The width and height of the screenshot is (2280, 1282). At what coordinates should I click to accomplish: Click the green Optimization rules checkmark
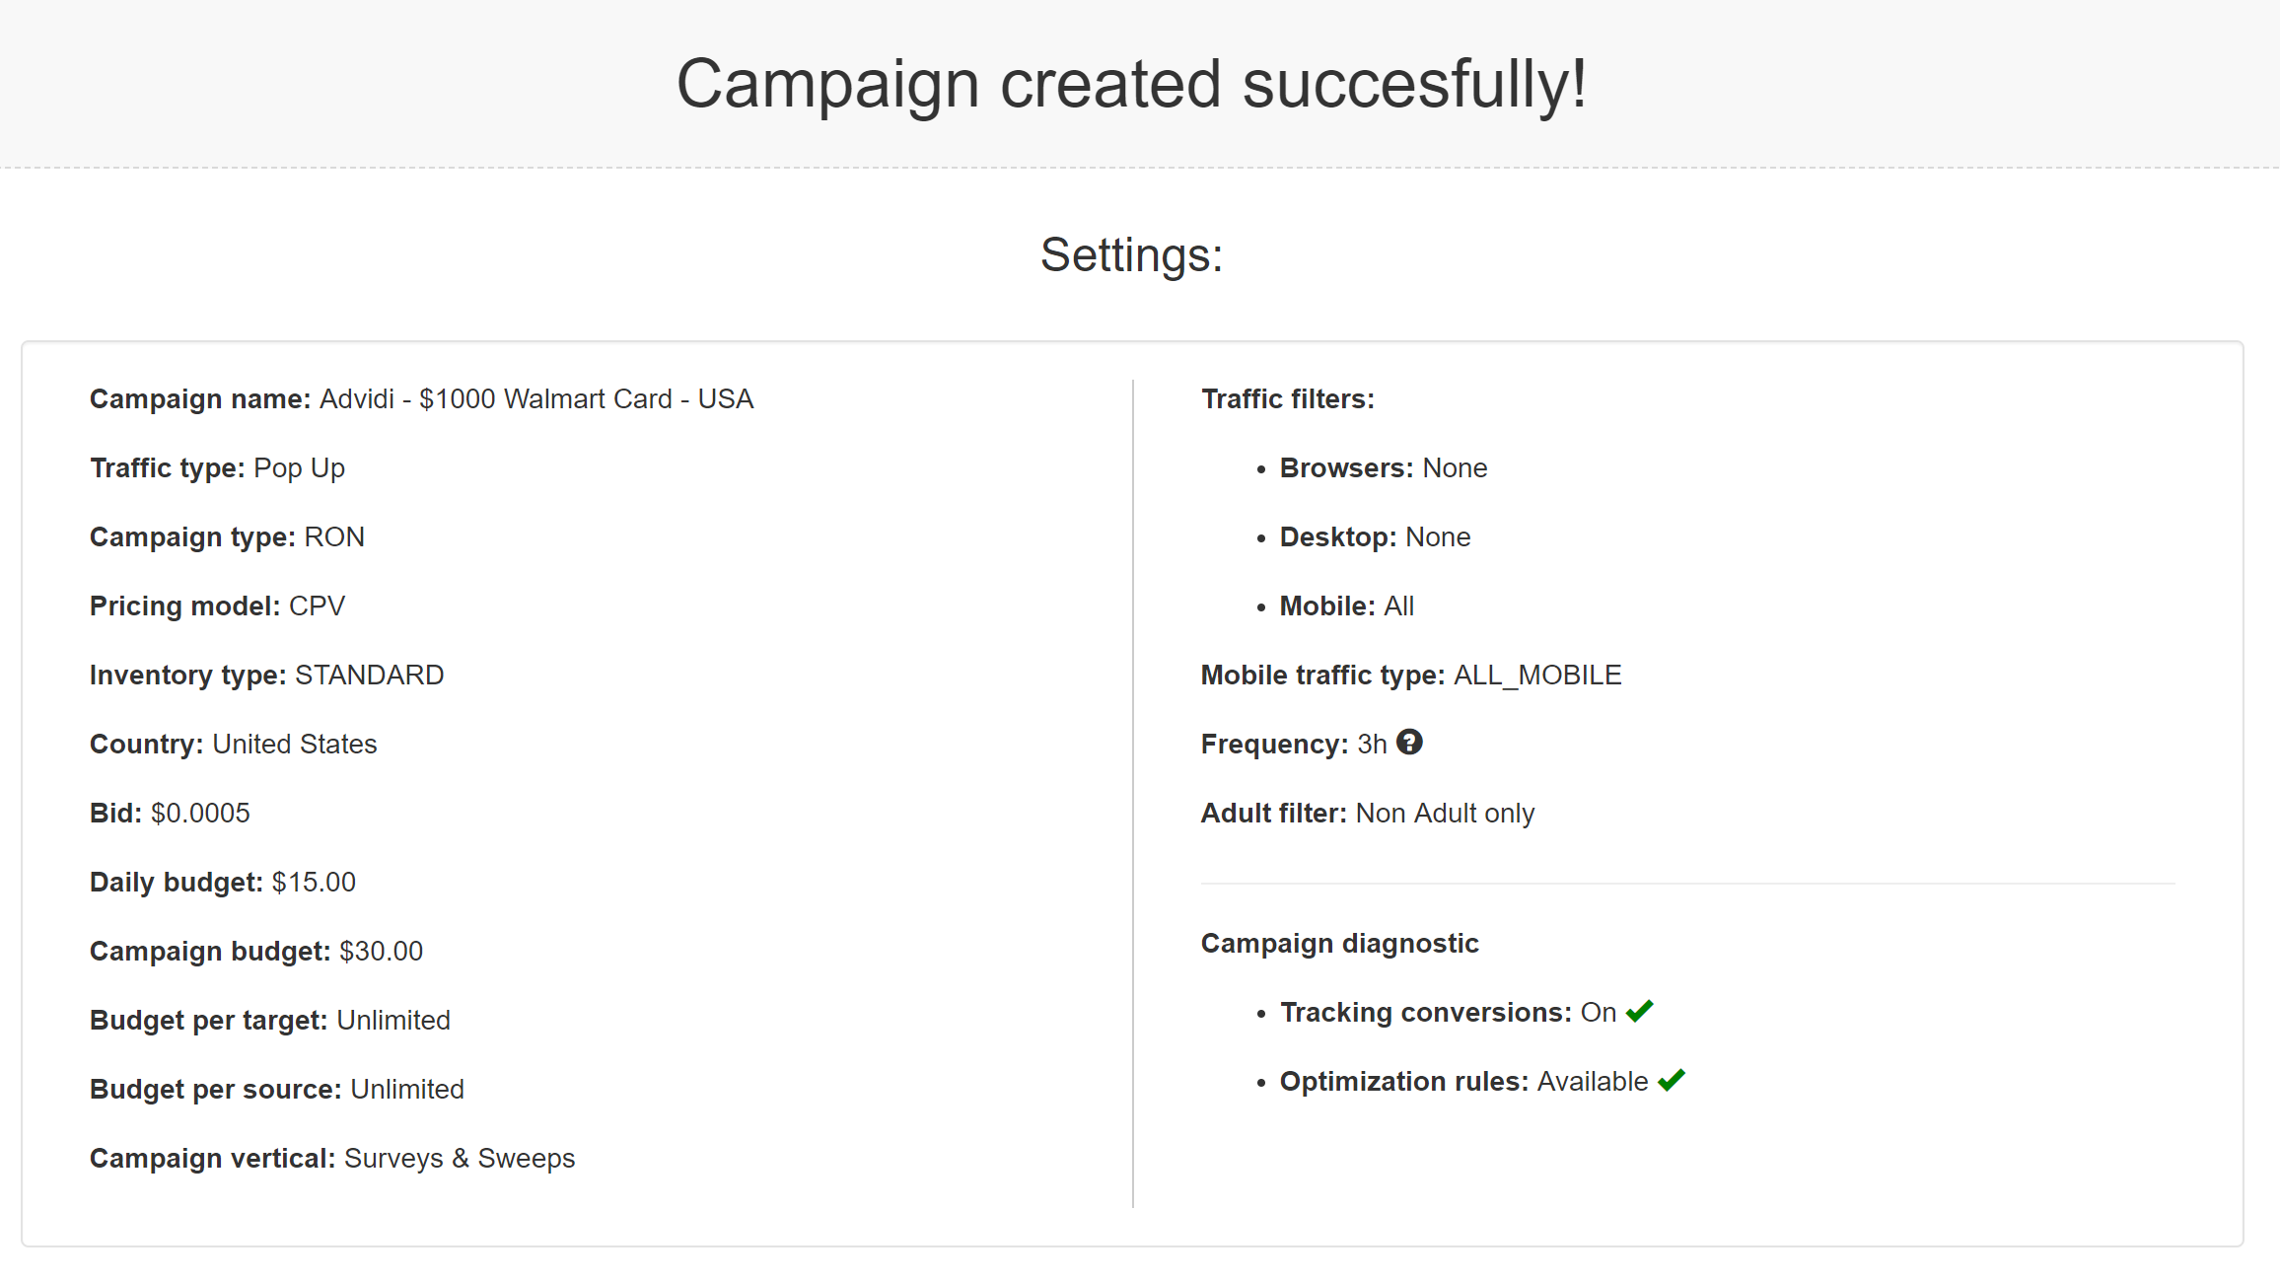click(x=1672, y=1081)
